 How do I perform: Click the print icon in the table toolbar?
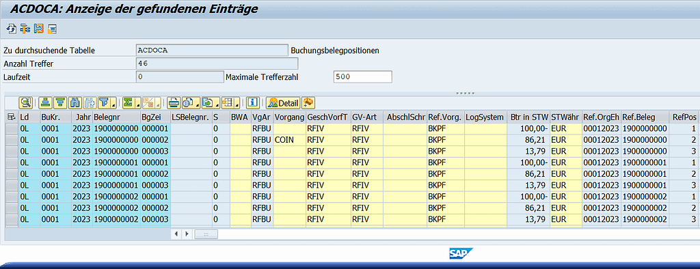coord(174,103)
